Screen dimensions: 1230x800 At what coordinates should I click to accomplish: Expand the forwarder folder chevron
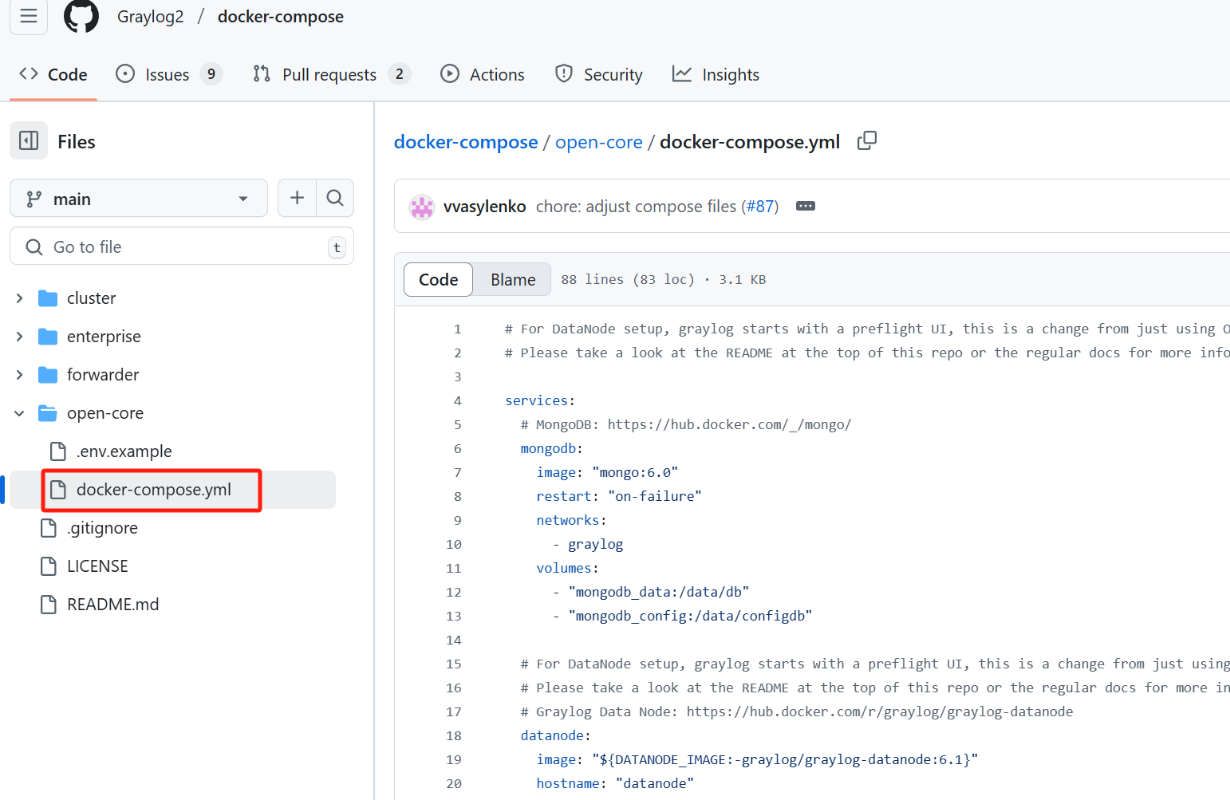20,375
